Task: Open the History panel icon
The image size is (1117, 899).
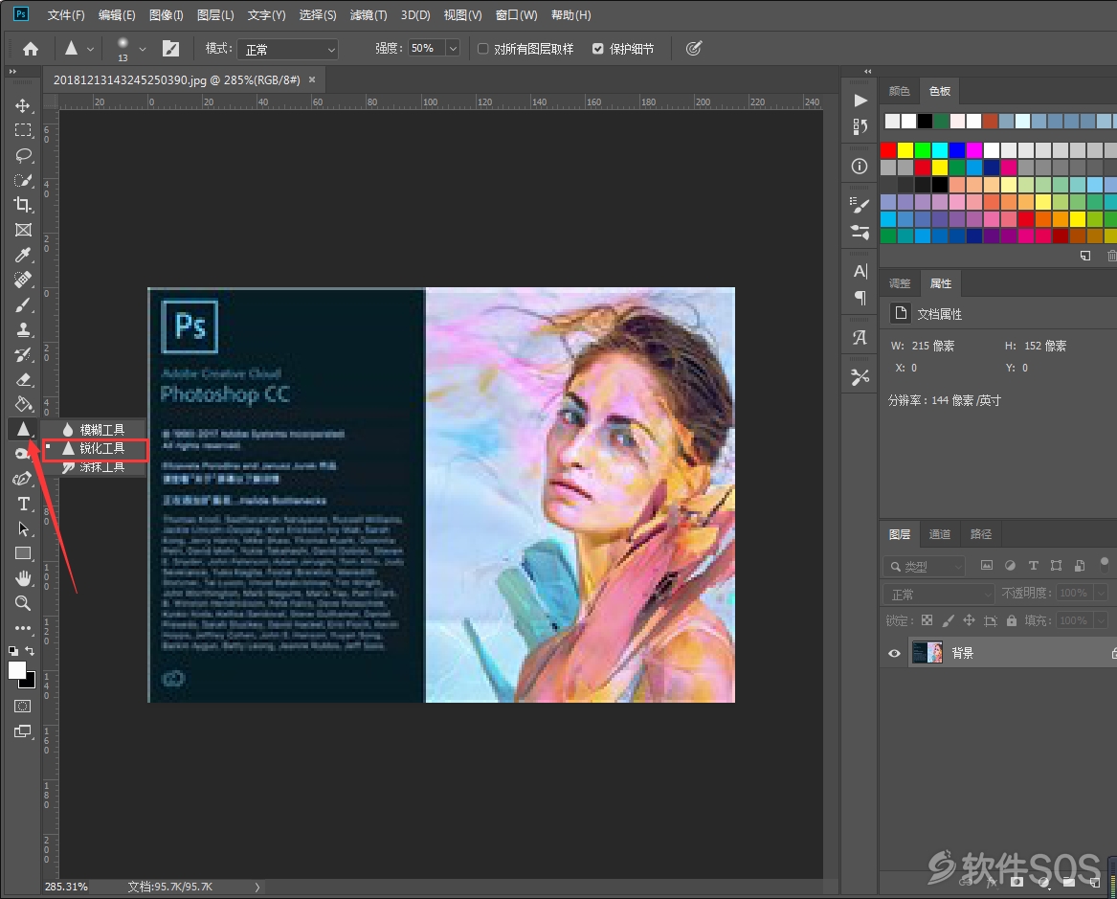Action: [860, 126]
